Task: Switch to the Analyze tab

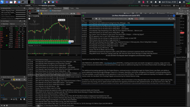Action: tap(44, 8)
